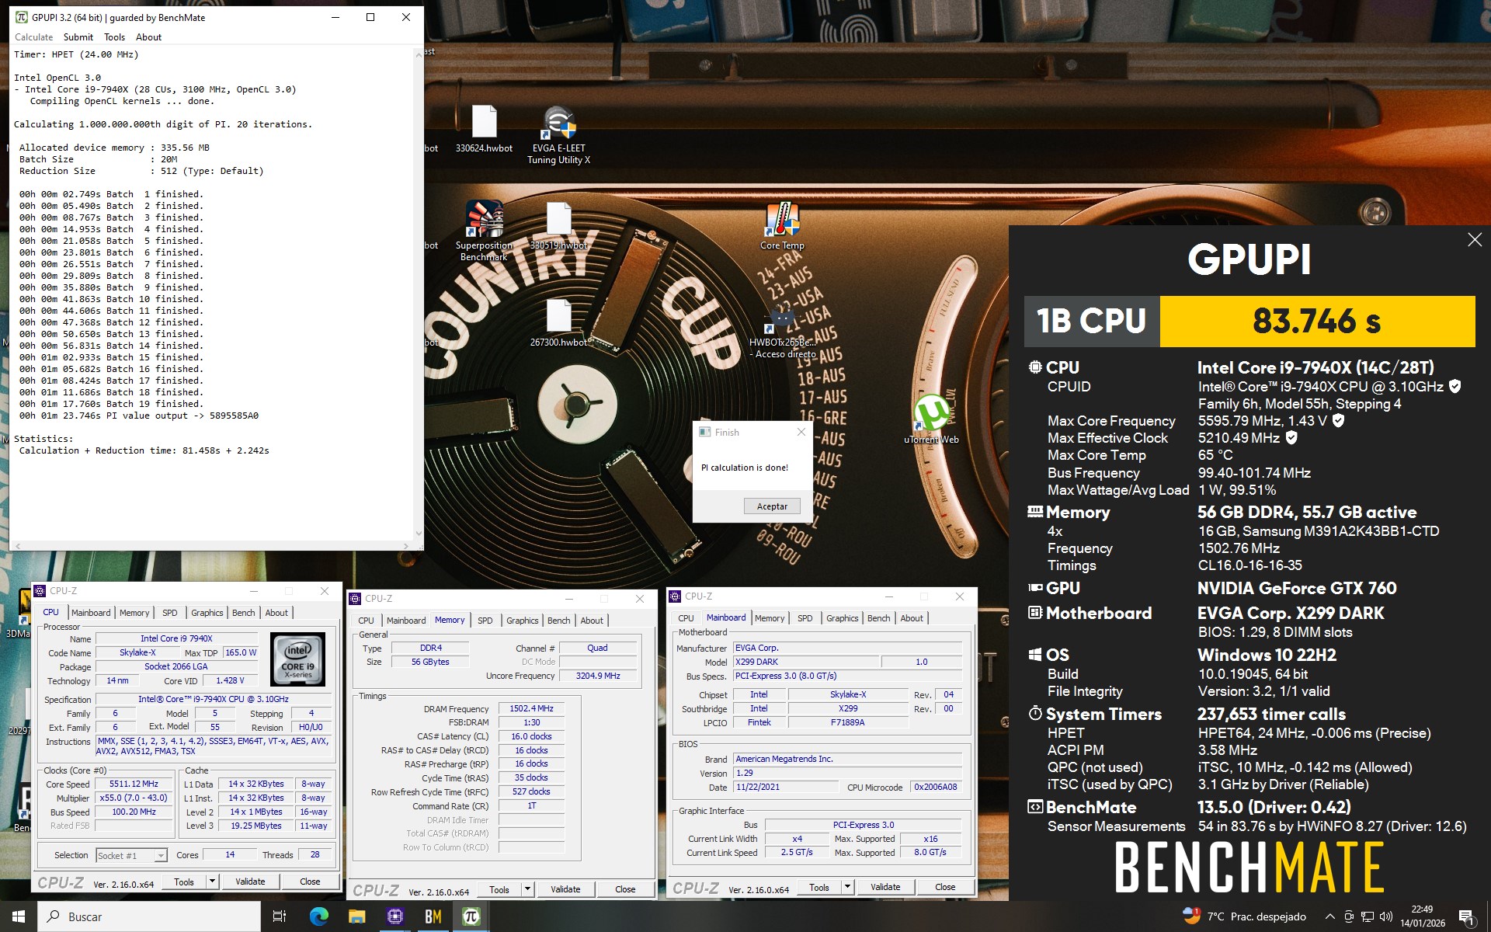Open Superposition Benchmark desktop shortcut
The width and height of the screenshot is (1491, 932).
click(484, 220)
